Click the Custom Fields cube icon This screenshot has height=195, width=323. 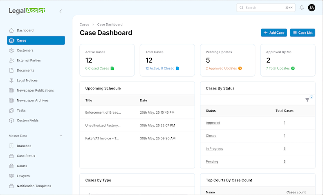click(11, 121)
